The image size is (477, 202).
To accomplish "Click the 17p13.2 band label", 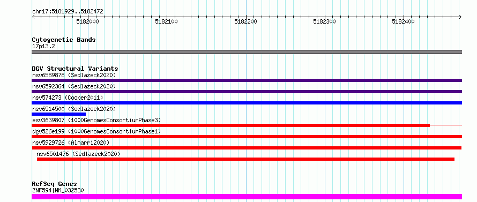I will pos(43,47).
